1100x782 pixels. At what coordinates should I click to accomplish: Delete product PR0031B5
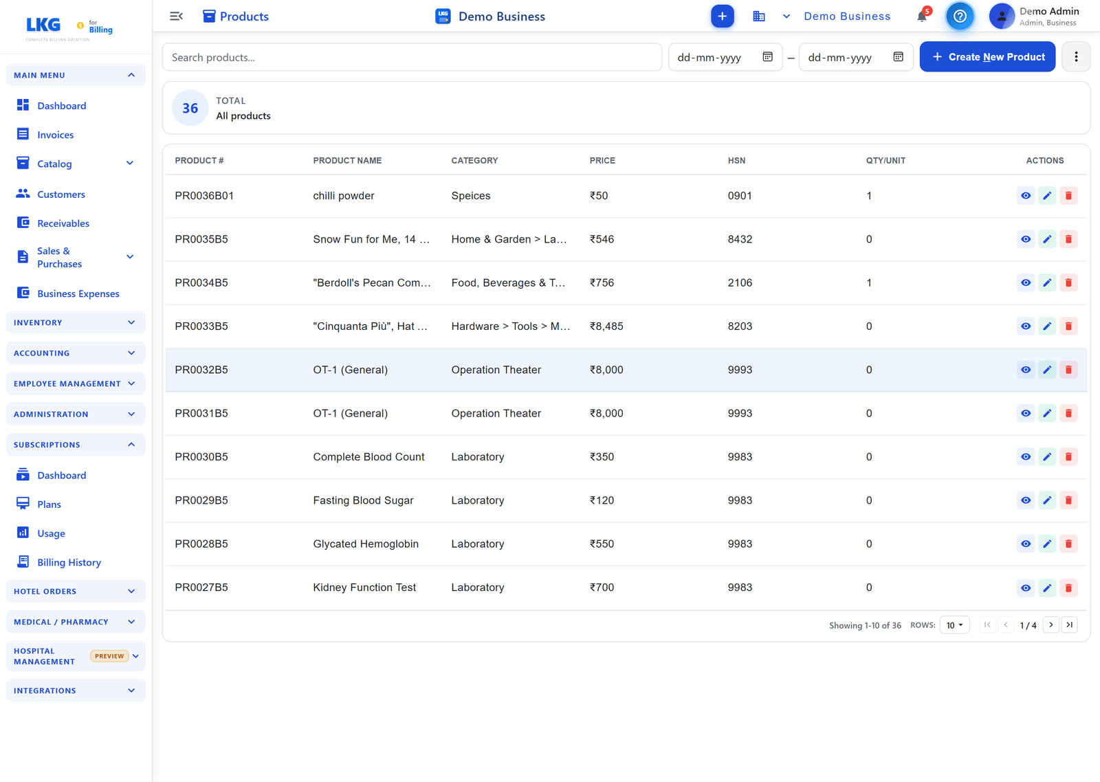(x=1068, y=413)
